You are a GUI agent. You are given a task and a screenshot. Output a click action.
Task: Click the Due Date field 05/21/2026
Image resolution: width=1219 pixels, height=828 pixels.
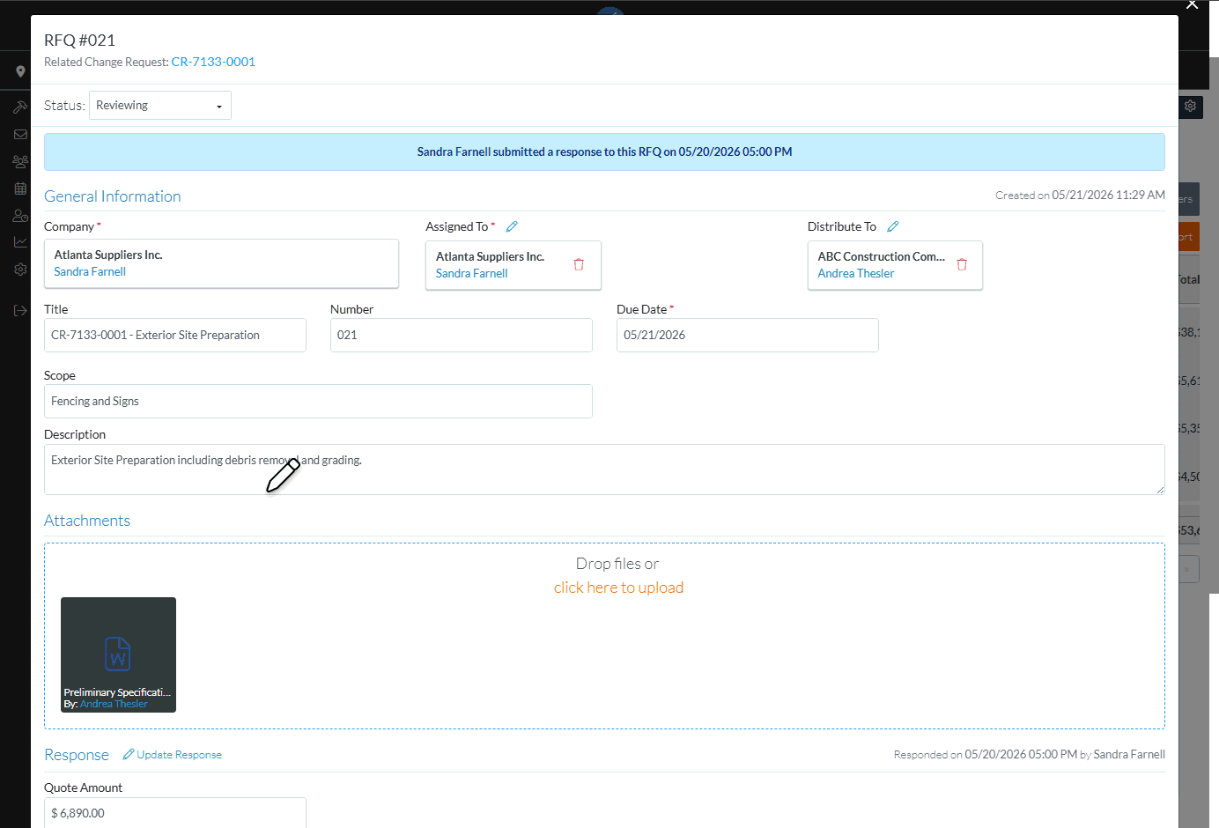748,335
